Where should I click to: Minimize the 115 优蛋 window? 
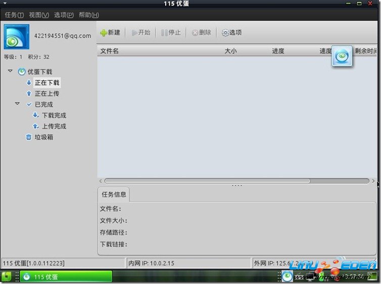[348, 4]
